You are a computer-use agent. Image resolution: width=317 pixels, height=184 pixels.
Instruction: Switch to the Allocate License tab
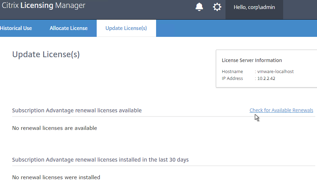point(68,28)
